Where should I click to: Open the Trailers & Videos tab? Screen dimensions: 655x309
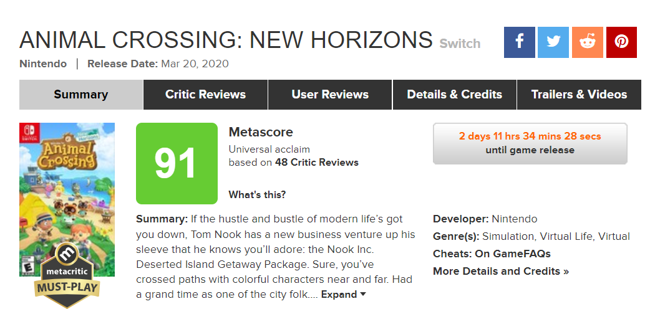coord(579,95)
